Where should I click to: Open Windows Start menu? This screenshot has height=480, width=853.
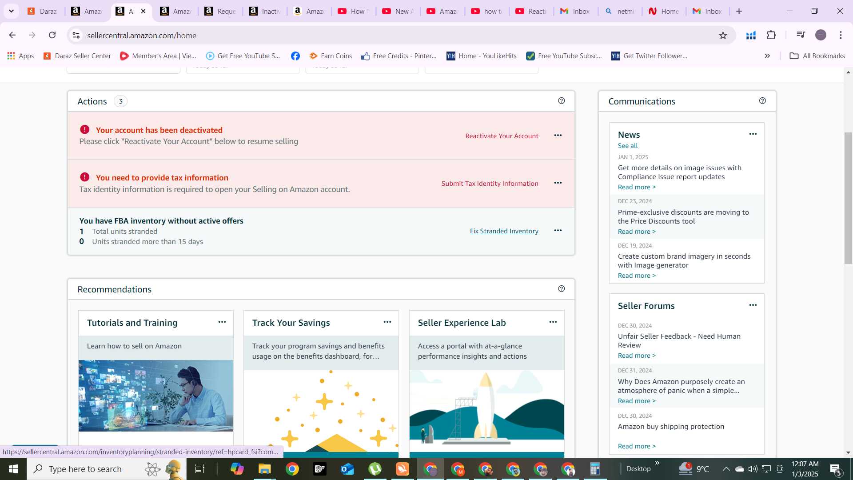[x=13, y=469]
